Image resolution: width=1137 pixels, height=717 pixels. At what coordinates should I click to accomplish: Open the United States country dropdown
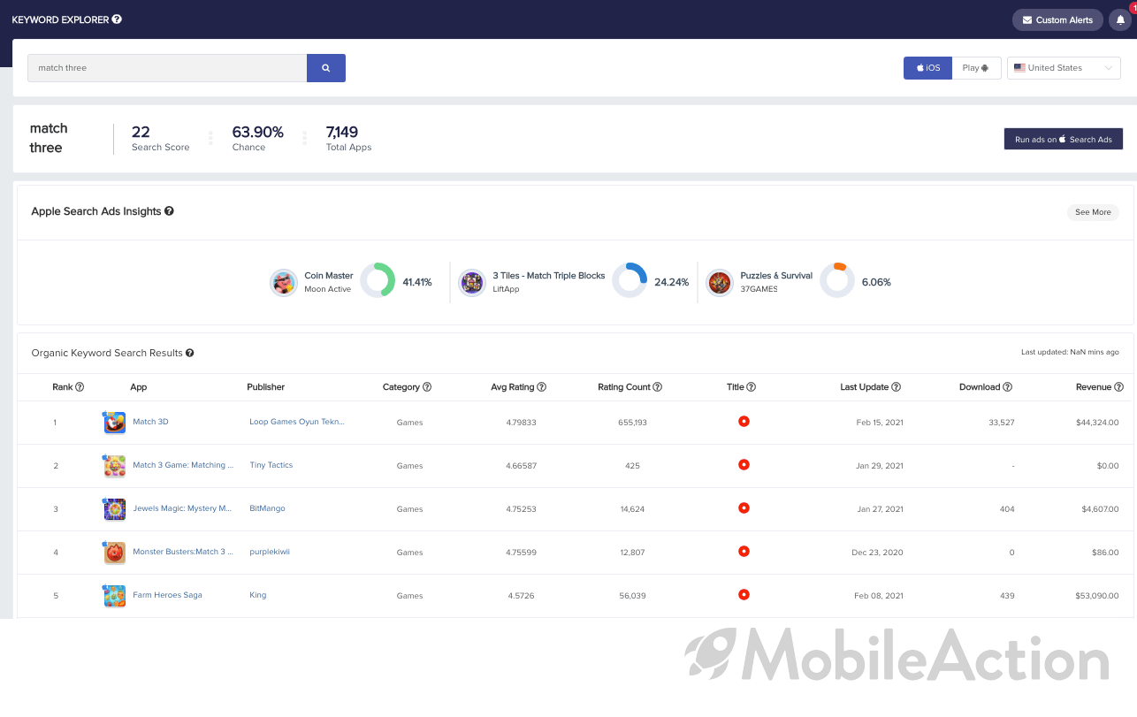tap(1064, 68)
